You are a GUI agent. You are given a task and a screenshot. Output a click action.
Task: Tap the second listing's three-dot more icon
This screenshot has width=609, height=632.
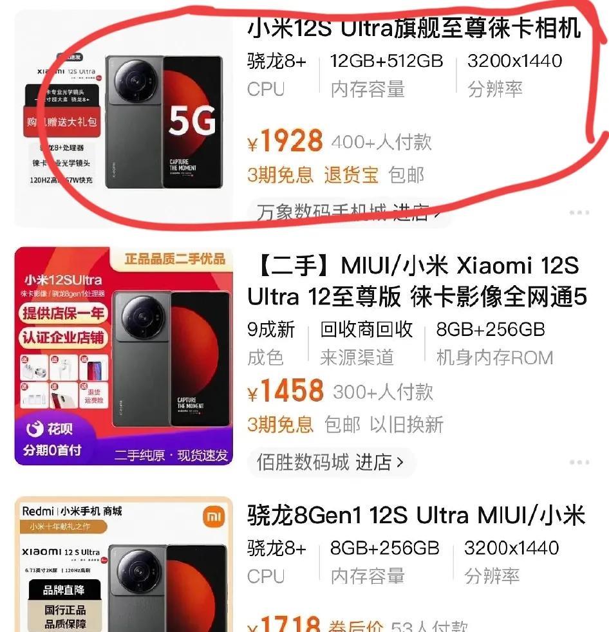[x=579, y=462]
